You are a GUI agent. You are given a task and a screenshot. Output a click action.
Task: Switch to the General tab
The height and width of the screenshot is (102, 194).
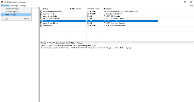tap(43, 43)
